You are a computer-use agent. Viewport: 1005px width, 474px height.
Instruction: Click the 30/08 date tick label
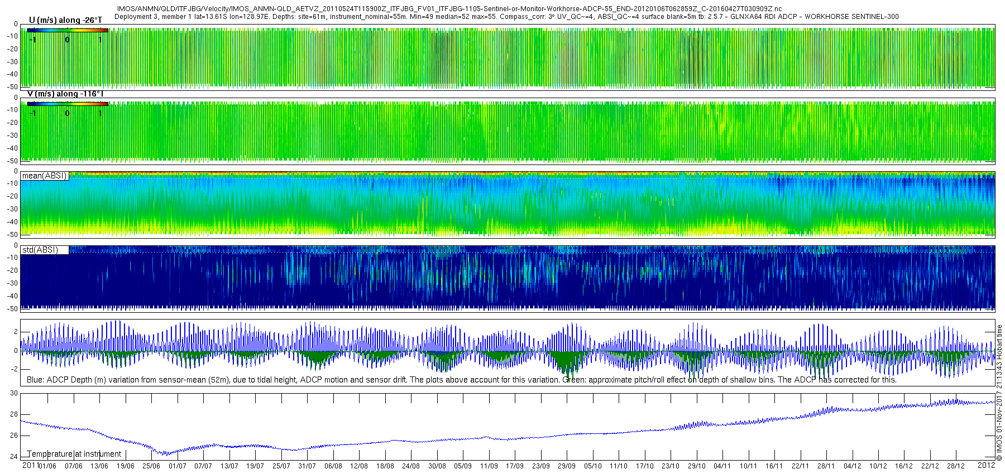437,466
